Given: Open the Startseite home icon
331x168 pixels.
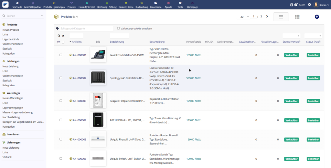Looking at the screenshot, I should pos(17,3).
